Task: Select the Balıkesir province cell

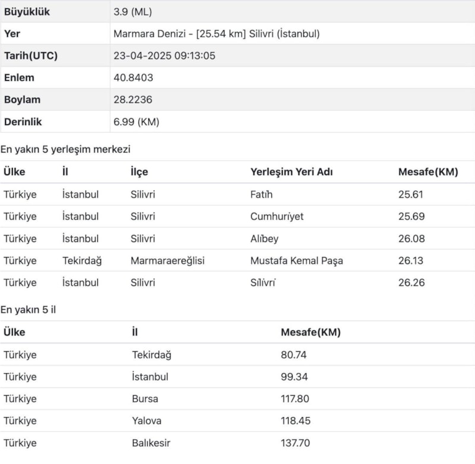Action: 151,443
